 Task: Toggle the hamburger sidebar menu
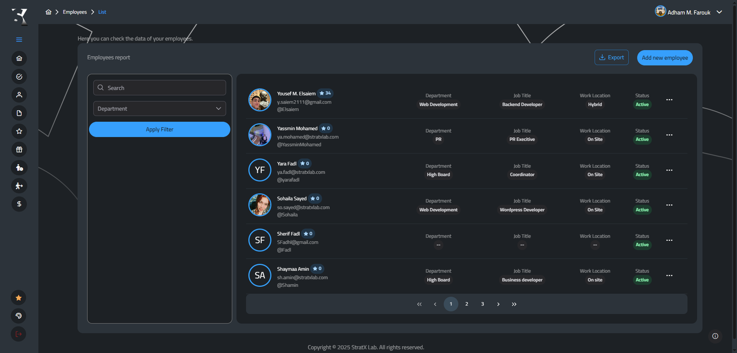pyautogui.click(x=19, y=40)
